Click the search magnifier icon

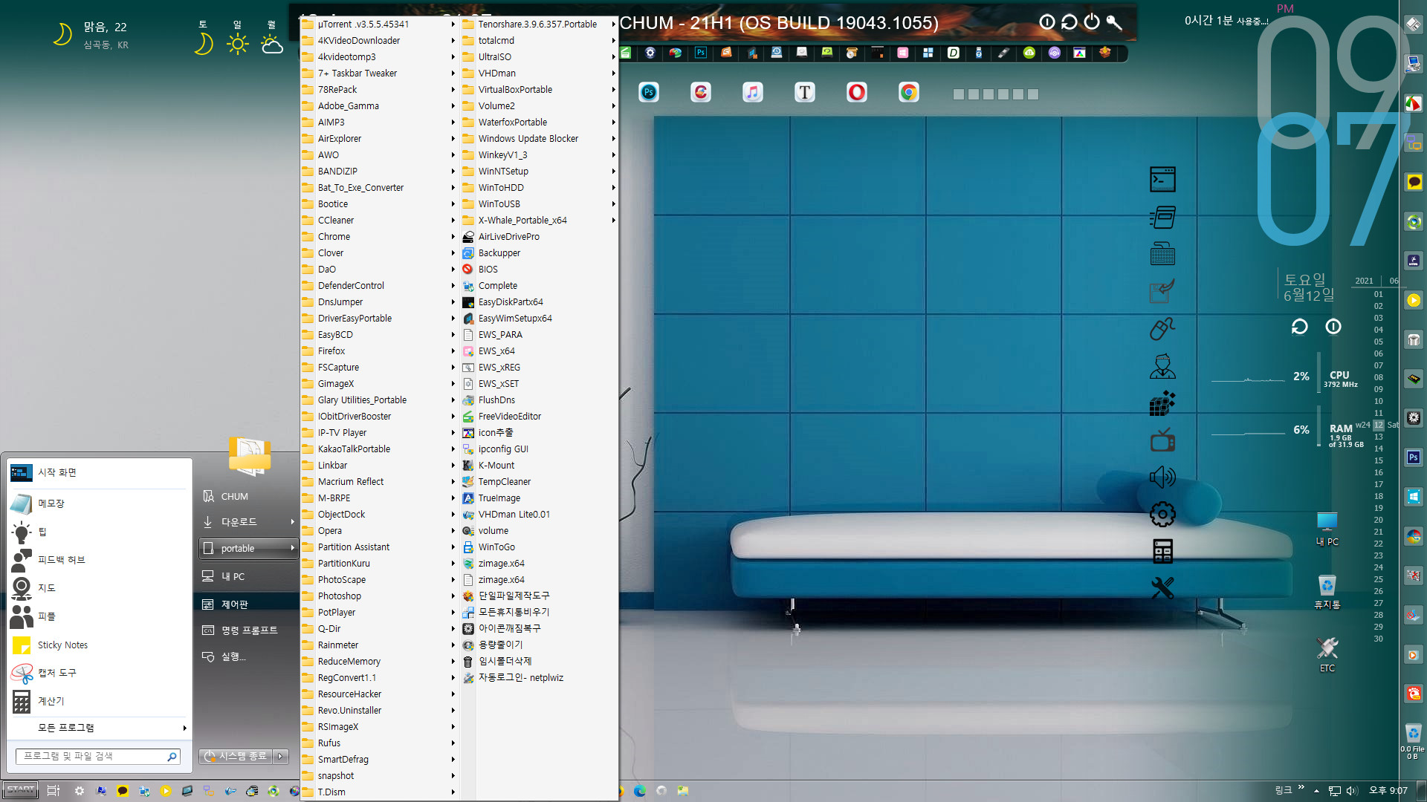pos(172,756)
